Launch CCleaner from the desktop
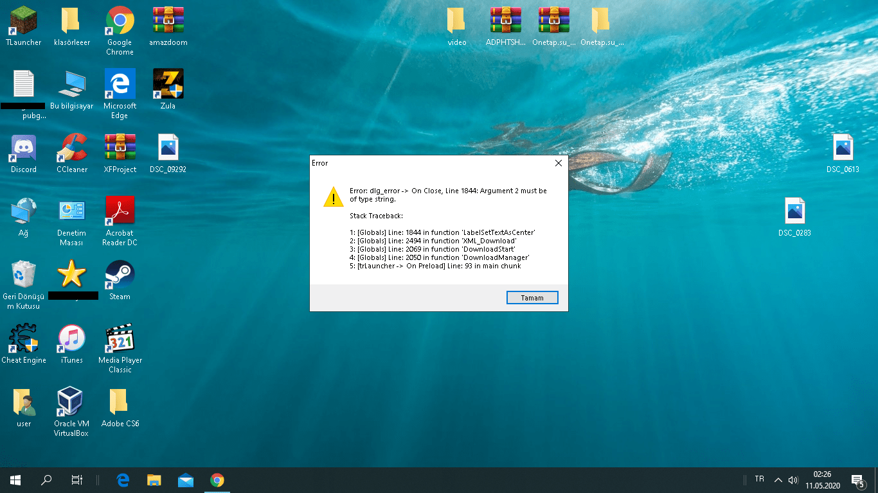Image resolution: width=878 pixels, height=493 pixels. 71,154
